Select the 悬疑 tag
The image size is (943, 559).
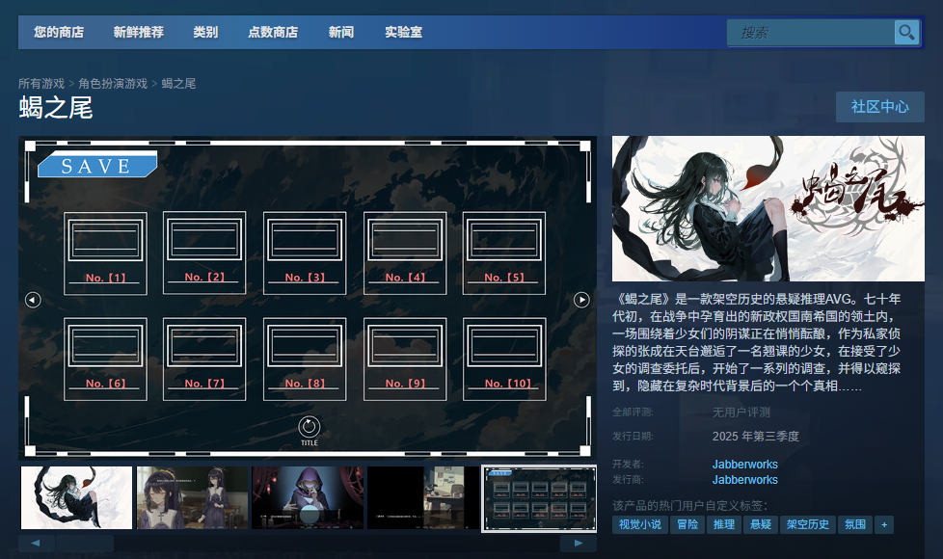[760, 524]
